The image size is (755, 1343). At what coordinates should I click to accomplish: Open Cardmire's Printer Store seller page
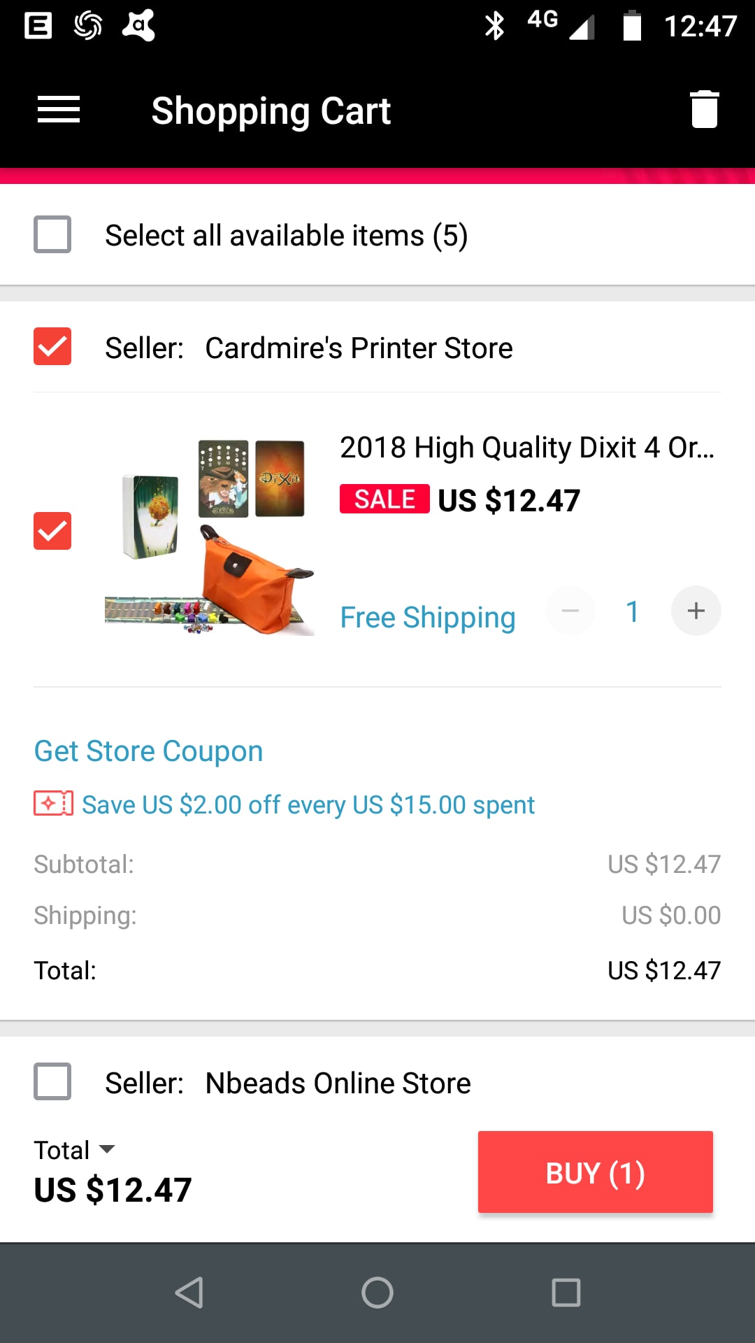click(x=359, y=348)
